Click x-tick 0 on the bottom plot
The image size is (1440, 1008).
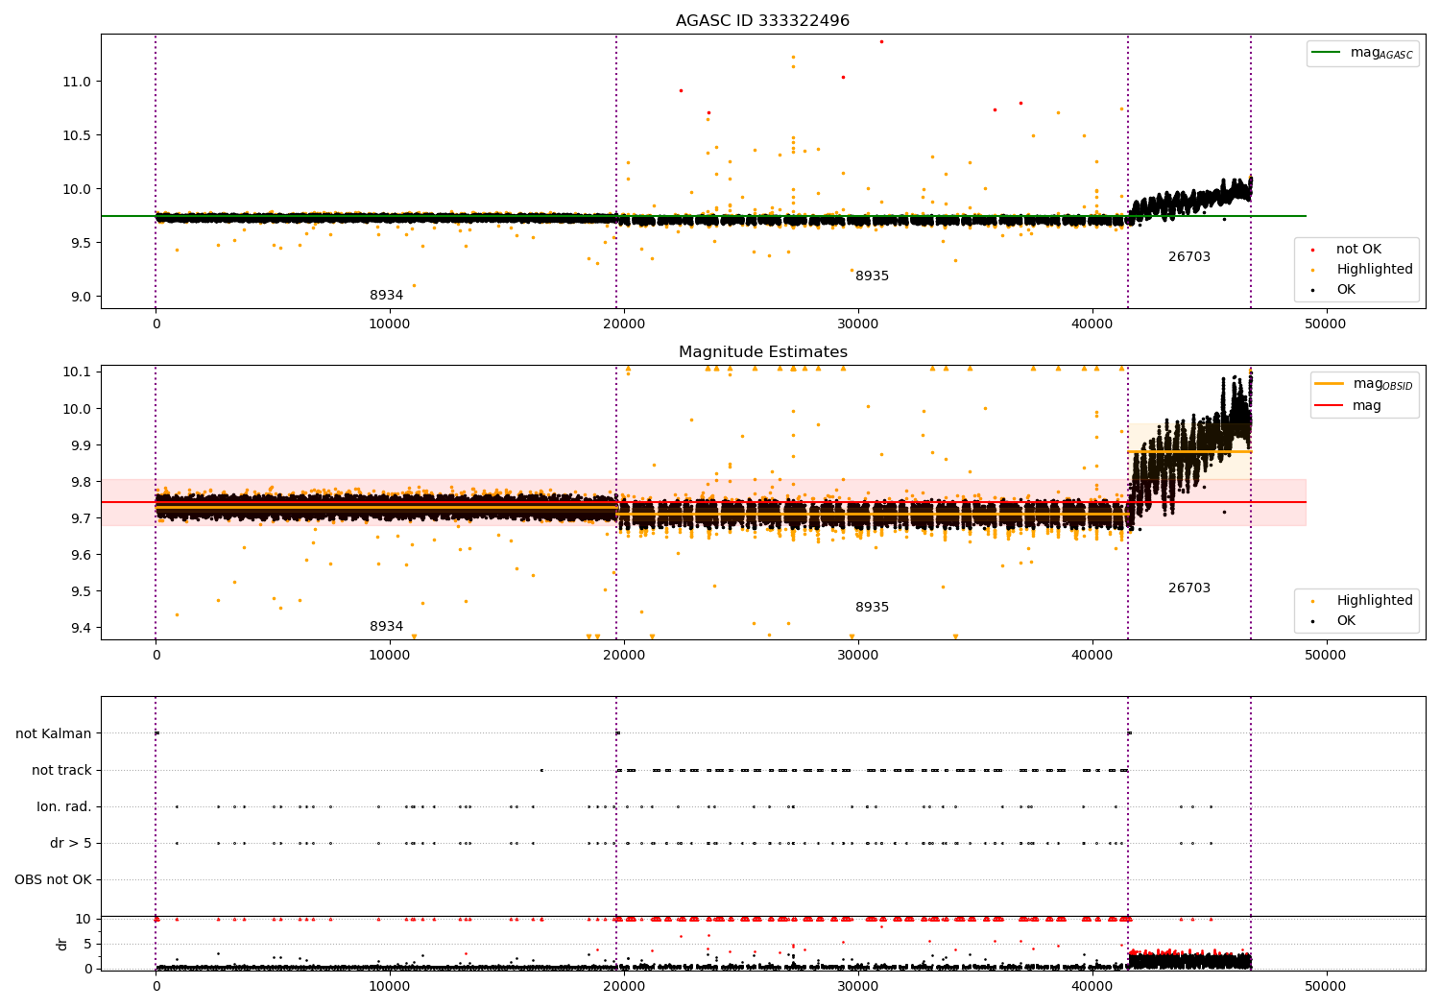pos(156,987)
